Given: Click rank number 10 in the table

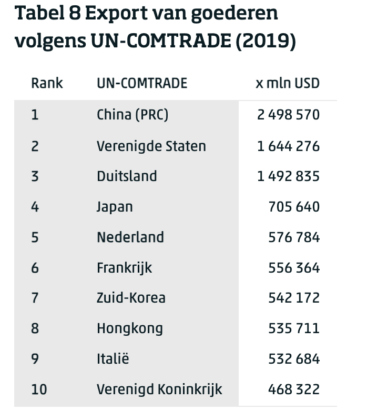Looking at the screenshot, I should coord(39,389).
